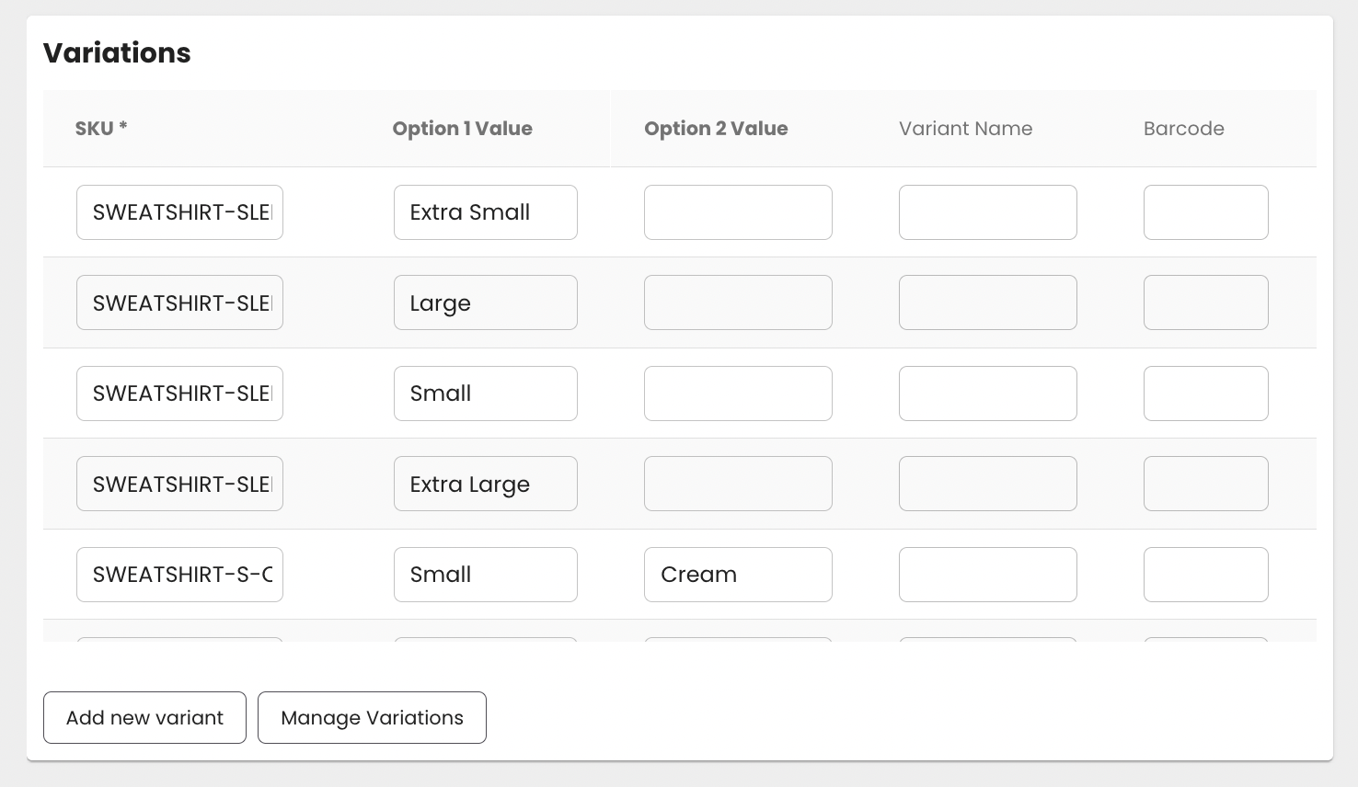
Task: Focus the Variant Name field in Large row
Action: coord(987,302)
